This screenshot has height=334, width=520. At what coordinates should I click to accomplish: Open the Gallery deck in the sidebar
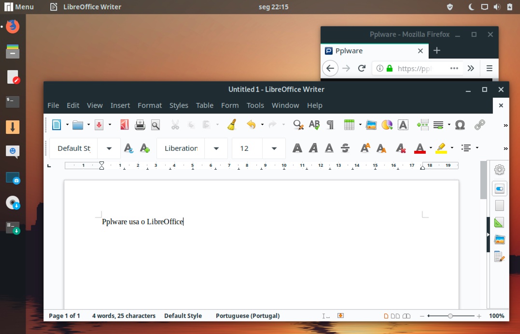(499, 239)
